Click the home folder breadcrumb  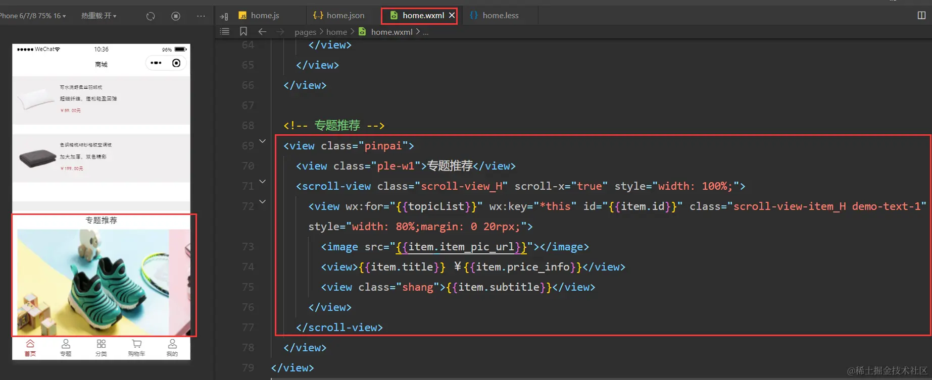click(336, 32)
